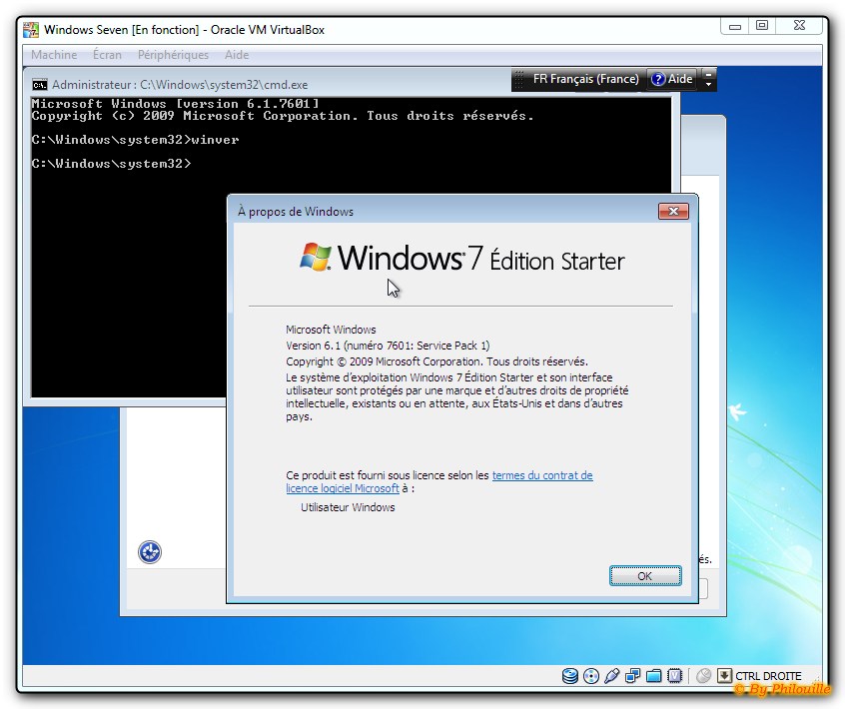Open the Ease of Access blue icon
Image resolution: width=845 pixels, height=709 pixels.
point(150,551)
